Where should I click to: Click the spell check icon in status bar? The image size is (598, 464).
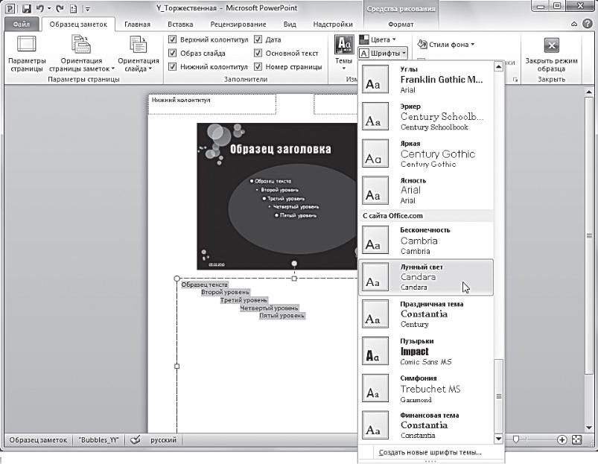click(135, 439)
